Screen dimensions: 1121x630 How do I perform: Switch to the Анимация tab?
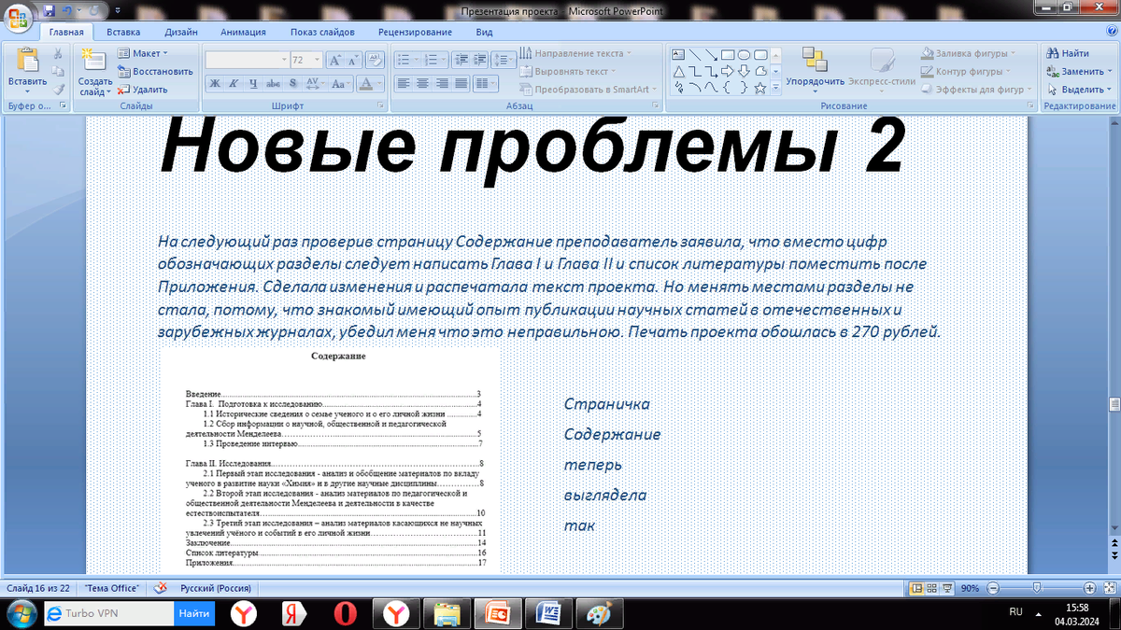[x=243, y=32]
